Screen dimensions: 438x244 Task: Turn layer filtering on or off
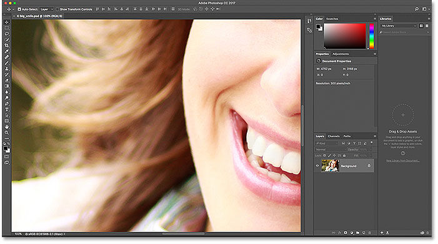coord(372,142)
